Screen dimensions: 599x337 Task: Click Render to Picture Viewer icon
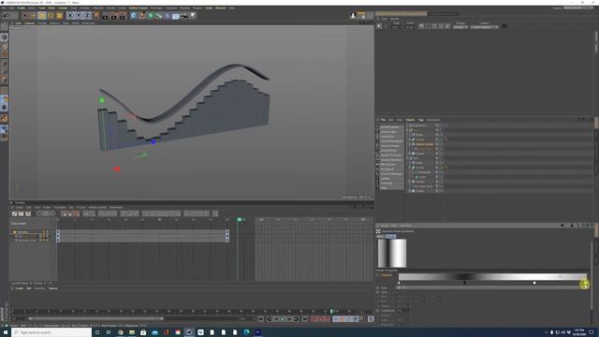(x=114, y=16)
